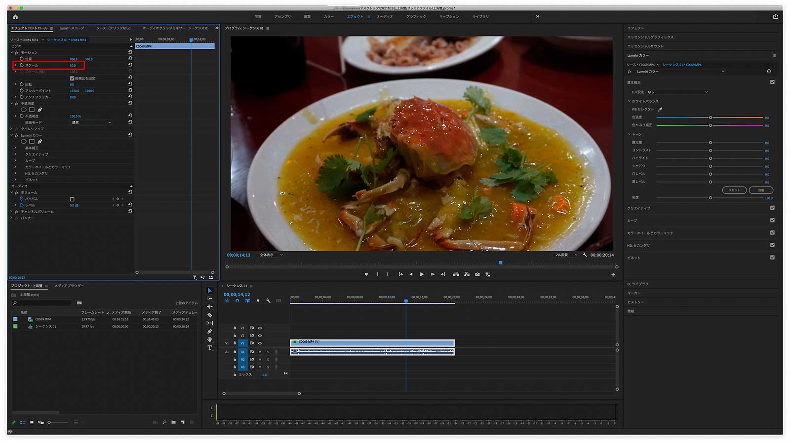790x443 pixels.
Task: Toggle visibility eye of track V3
Action: pos(260,328)
